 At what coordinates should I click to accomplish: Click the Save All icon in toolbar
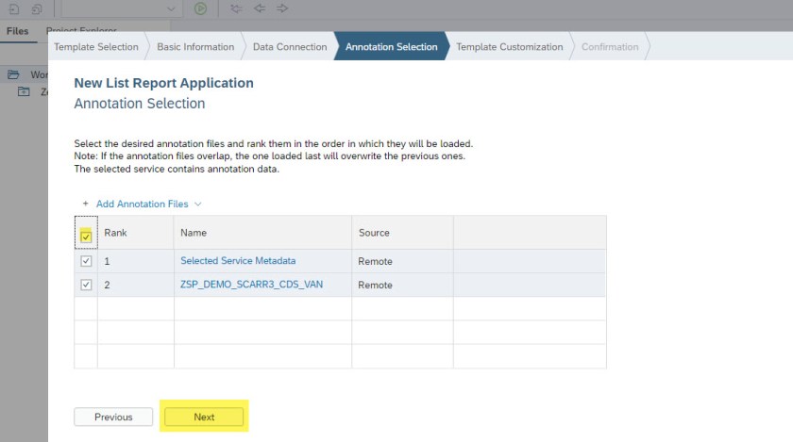coord(36,8)
